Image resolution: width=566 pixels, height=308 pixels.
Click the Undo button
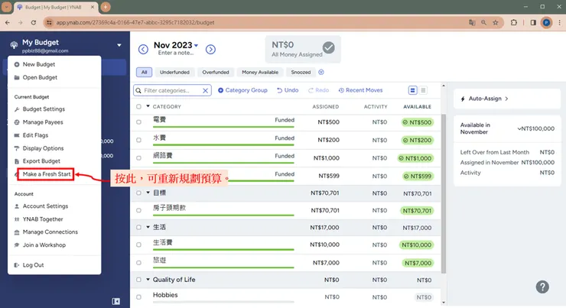tap(288, 90)
